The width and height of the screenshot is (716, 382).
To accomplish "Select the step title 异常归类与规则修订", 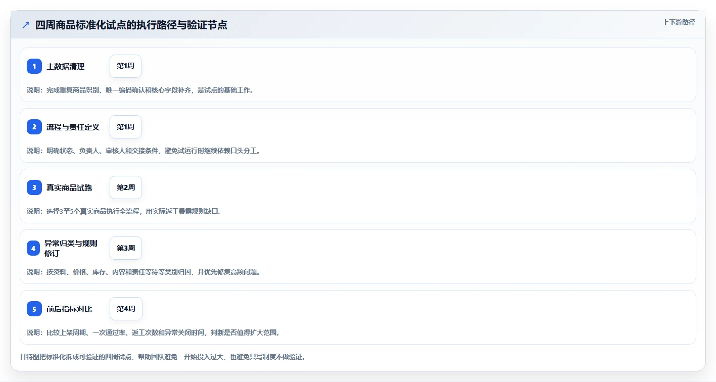I will tap(71, 248).
